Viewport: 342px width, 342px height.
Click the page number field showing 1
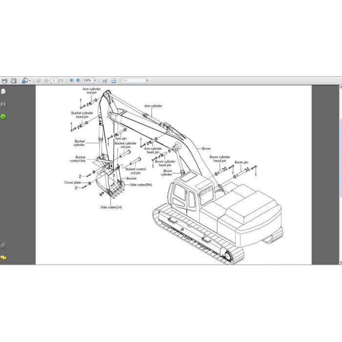54,81
